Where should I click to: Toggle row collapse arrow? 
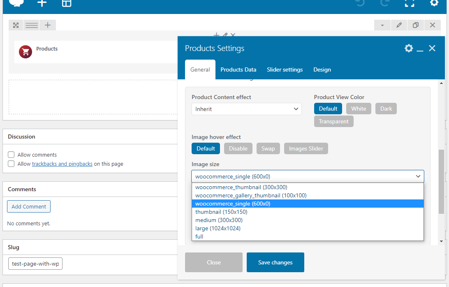382,25
